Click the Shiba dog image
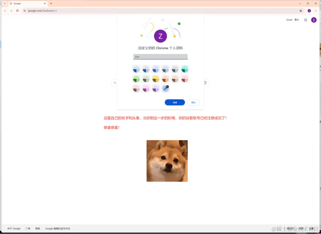 tap(167, 161)
